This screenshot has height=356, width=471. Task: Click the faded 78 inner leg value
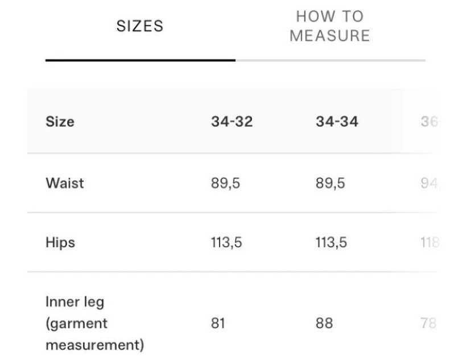[x=428, y=324]
